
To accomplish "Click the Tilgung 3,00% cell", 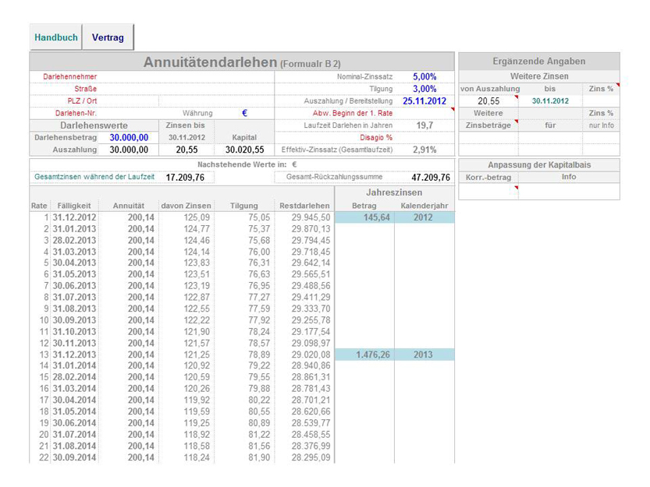I will point(424,89).
